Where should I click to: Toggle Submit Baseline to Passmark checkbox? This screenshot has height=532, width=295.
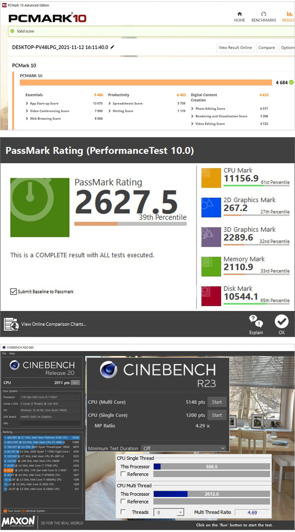pyautogui.click(x=13, y=291)
